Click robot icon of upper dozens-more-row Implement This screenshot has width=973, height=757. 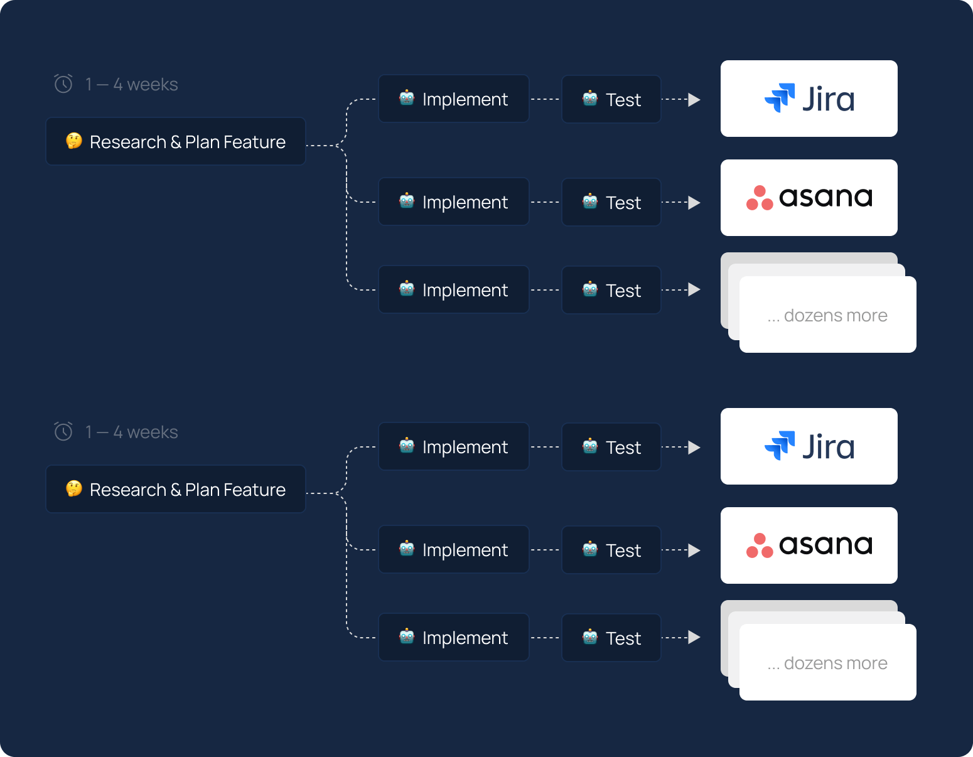[x=407, y=289]
